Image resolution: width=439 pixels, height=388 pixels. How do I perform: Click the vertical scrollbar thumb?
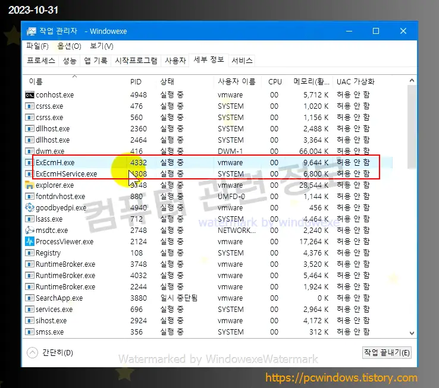pos(412,127)
